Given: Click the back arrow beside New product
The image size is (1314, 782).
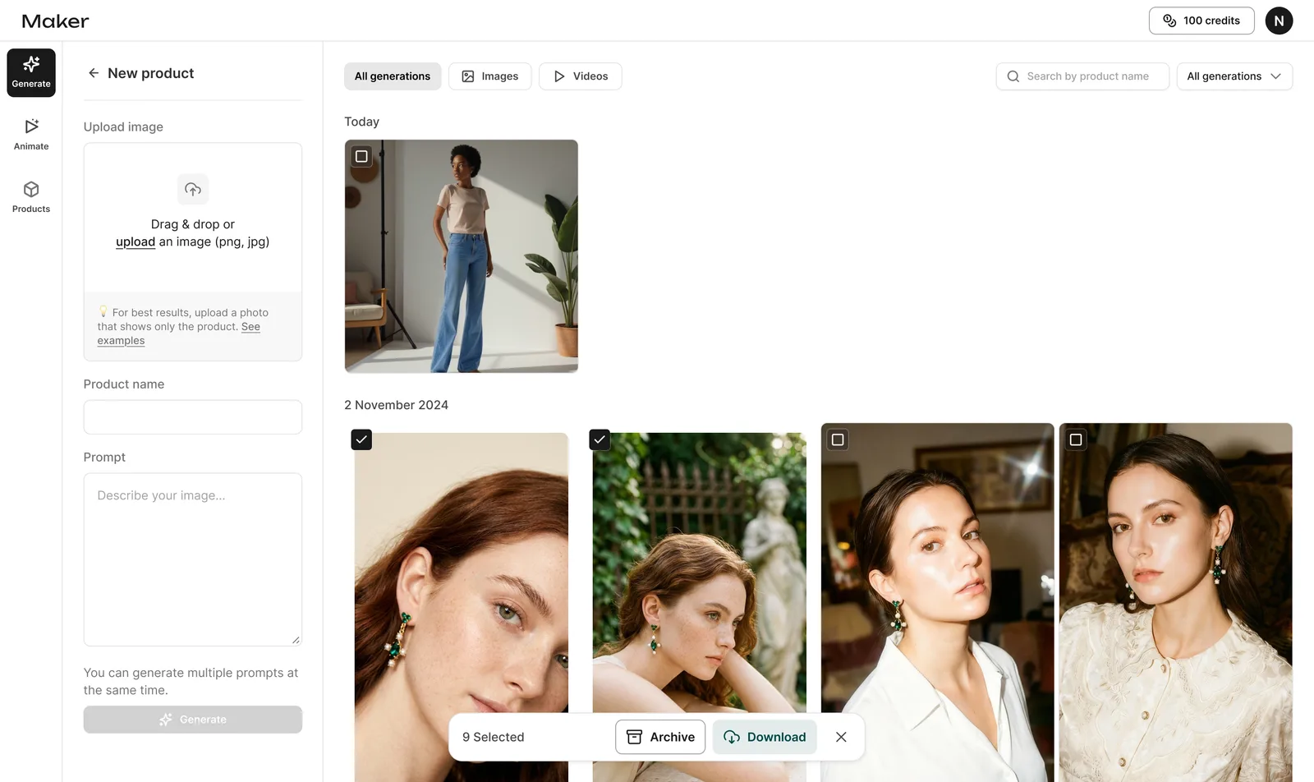Looking at the screenshot, I should tap(94, 73).
